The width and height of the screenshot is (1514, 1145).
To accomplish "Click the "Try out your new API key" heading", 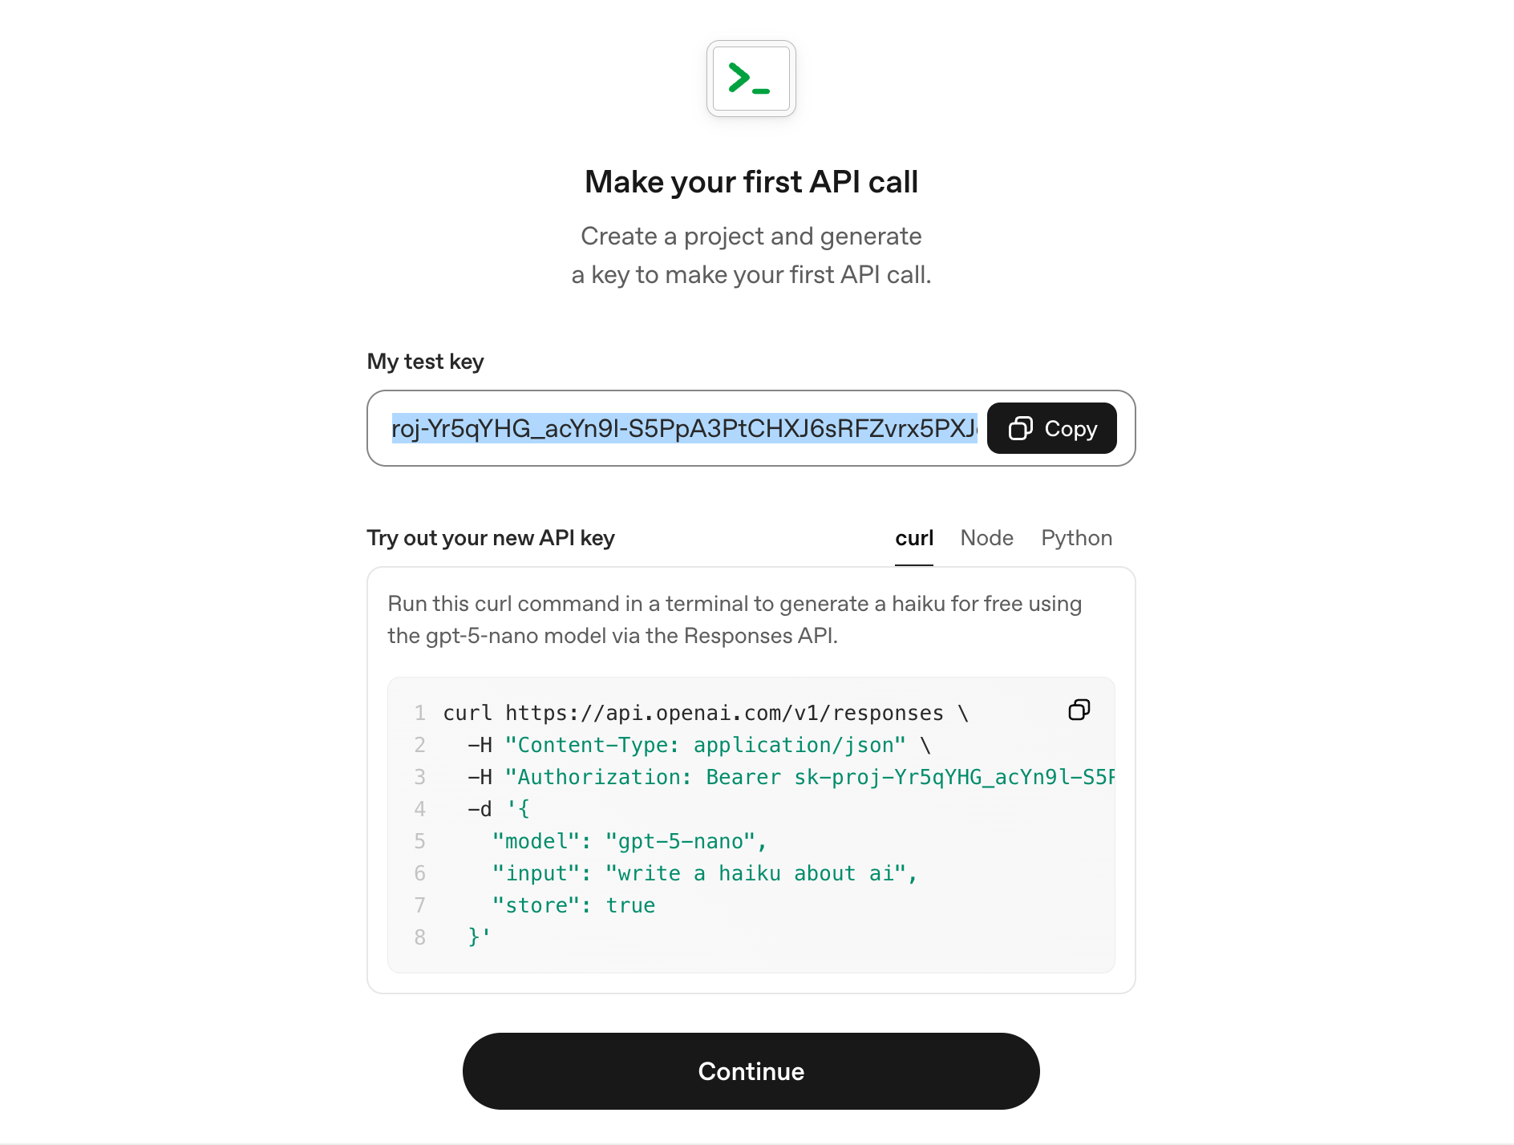I will point(491,538).
